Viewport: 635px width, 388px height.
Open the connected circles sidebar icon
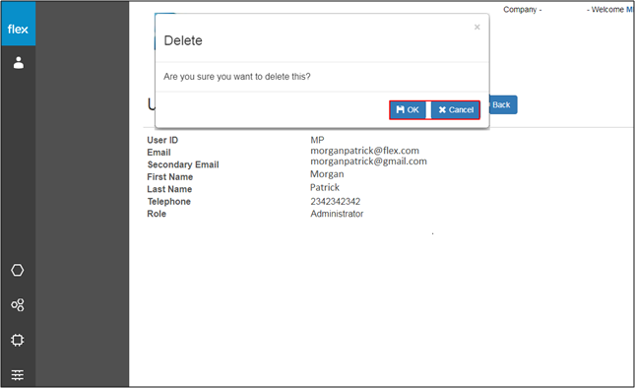click(x=18, y=305)
